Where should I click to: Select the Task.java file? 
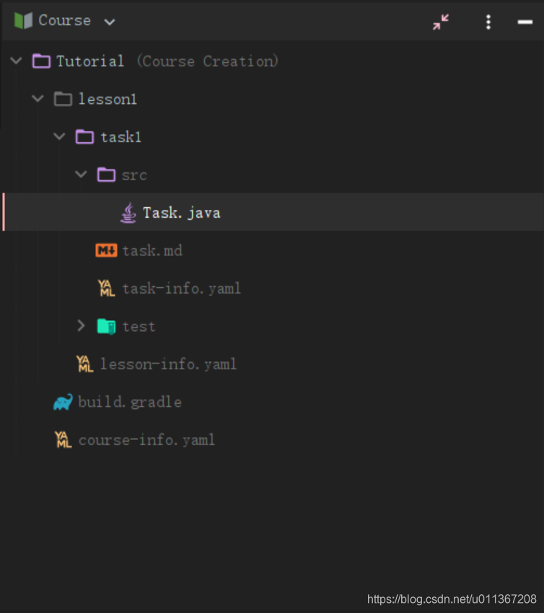tap(182, 213)
